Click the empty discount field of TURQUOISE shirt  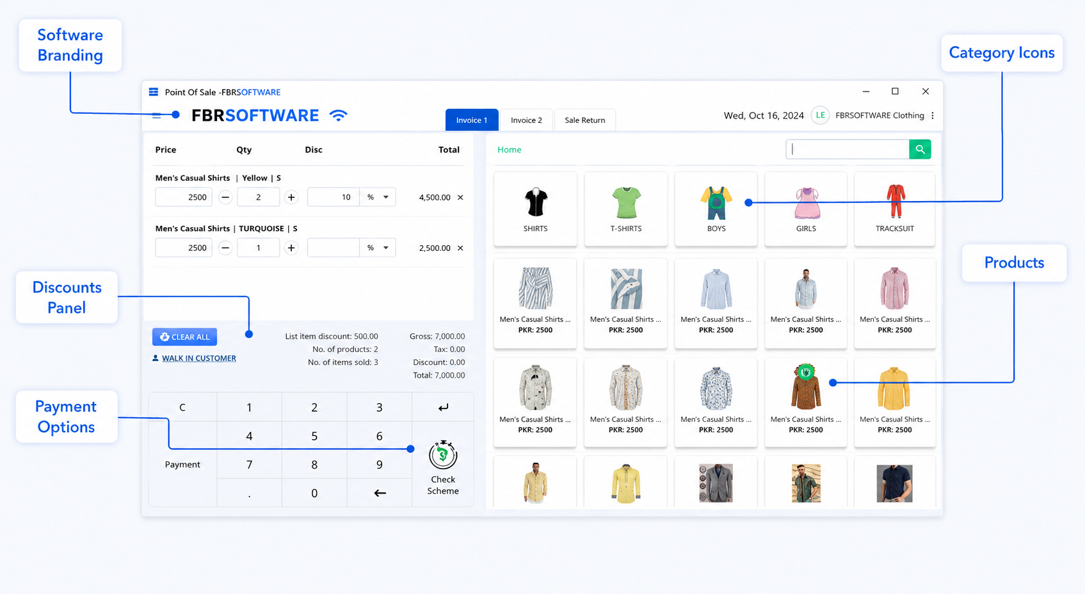[x=334, y=248]
